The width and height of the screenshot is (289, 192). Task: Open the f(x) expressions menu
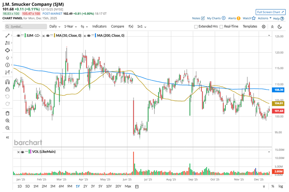(x=131, y=26)
